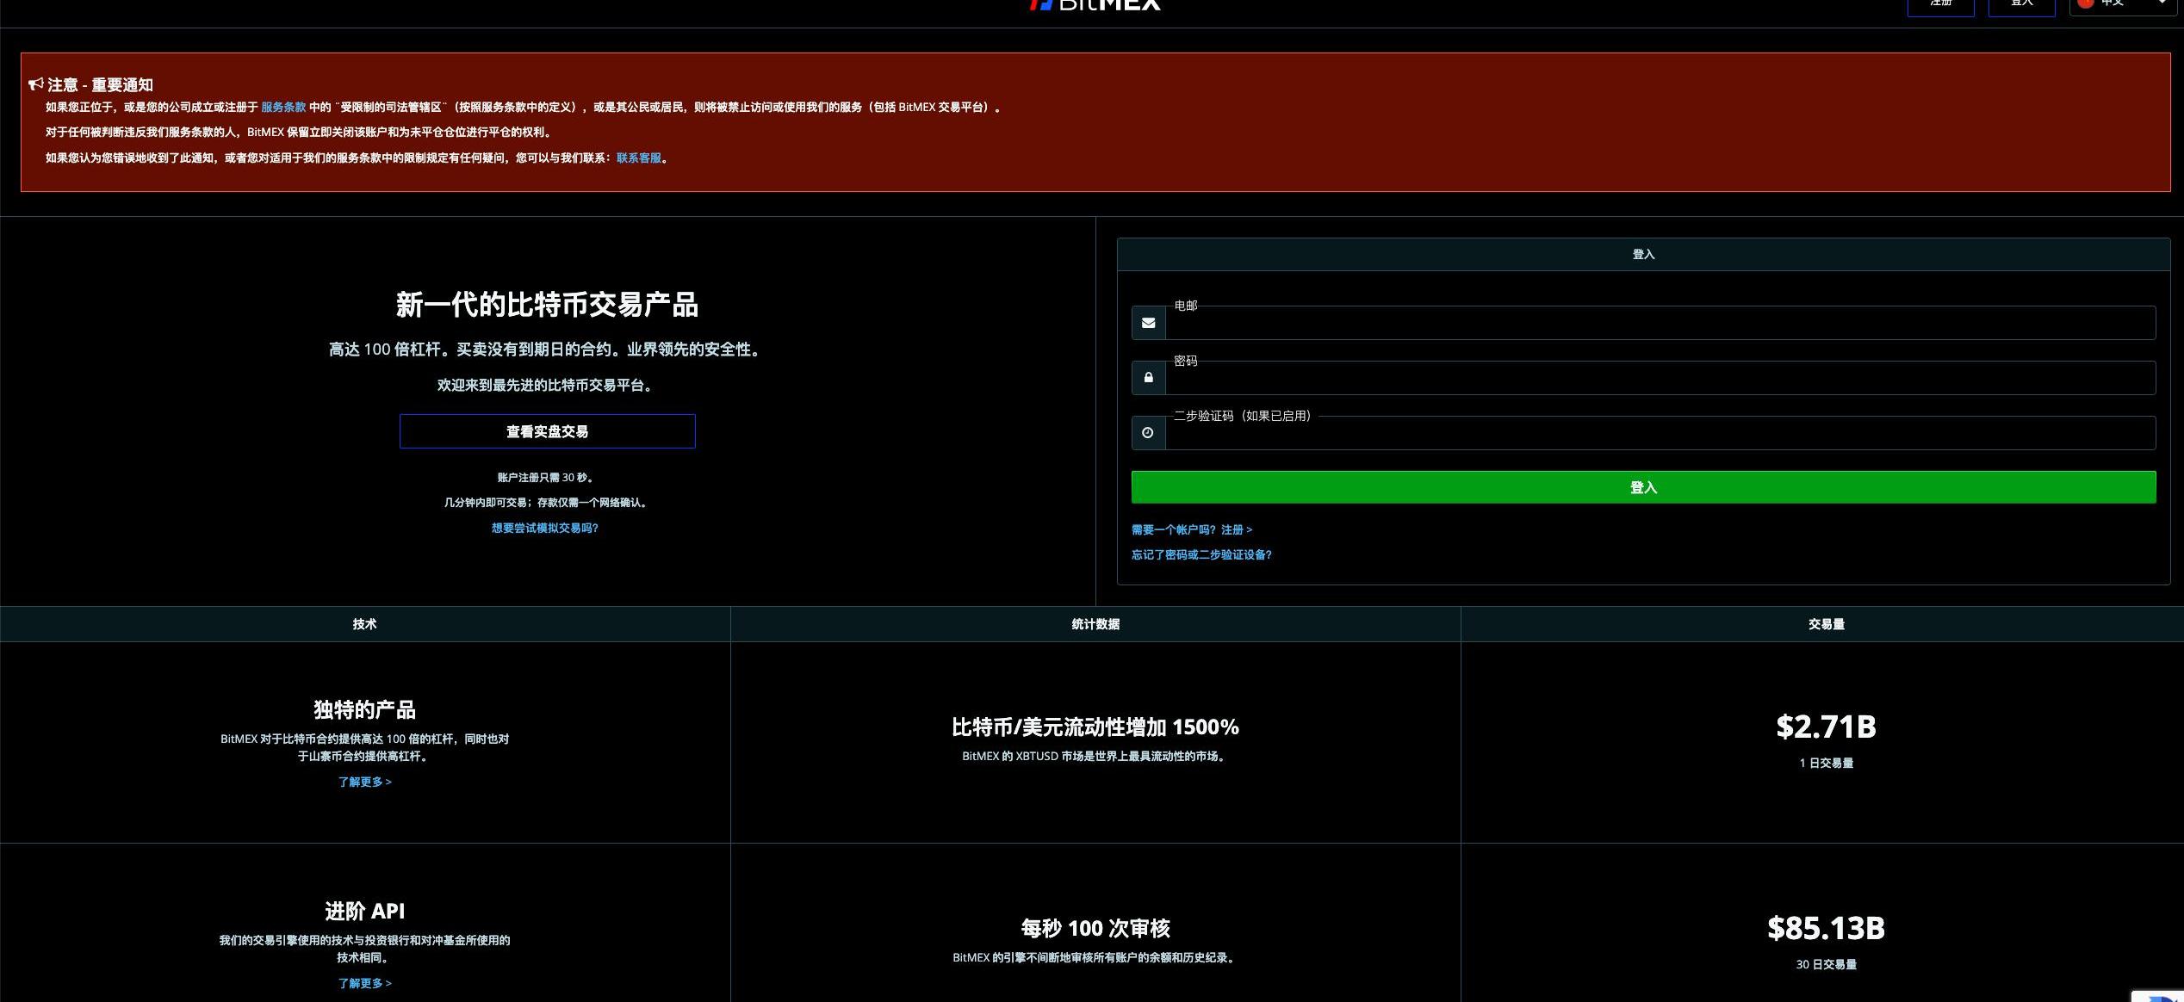2184x1002 pixels.
Task: Open the 联系客服 support link
Action: point(638,158)
